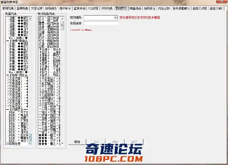Image resolution: width=228 pixels, height=165 pixels.
Task: Switch to the 锻造物品 tab
Action: (x=135, y=8)
